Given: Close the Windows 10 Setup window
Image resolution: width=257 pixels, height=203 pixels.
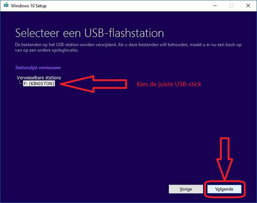Looking at the screenshot, I should [248, 6].
